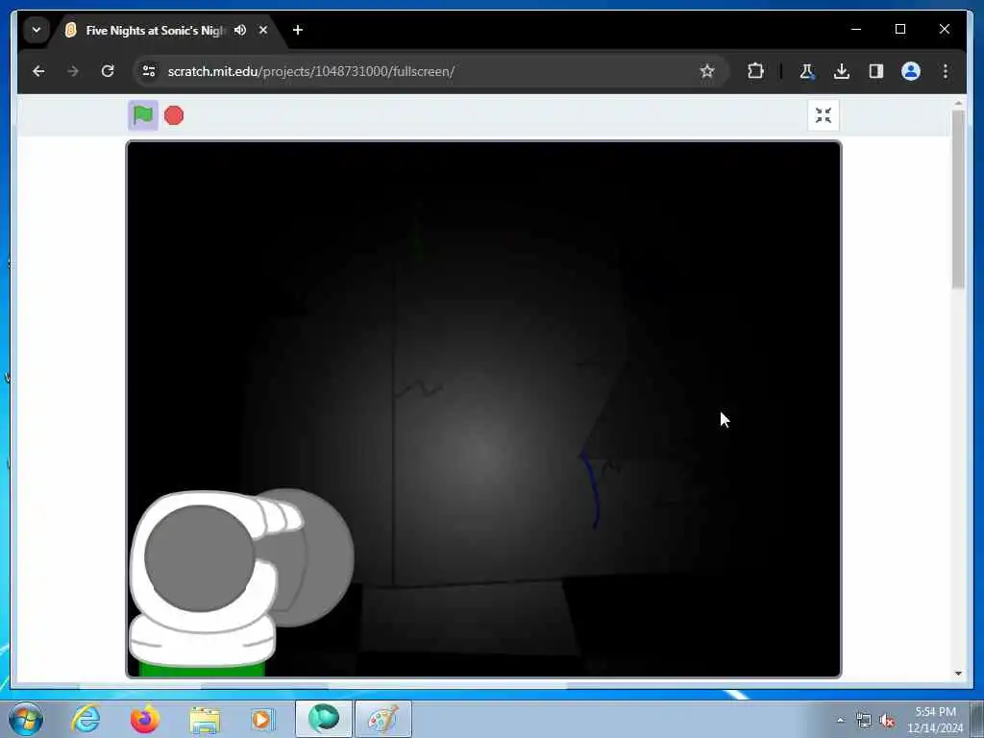Launch Internet Explorer from the taskbar
This screenshot has height=738, width=984.
click(86, 719)
